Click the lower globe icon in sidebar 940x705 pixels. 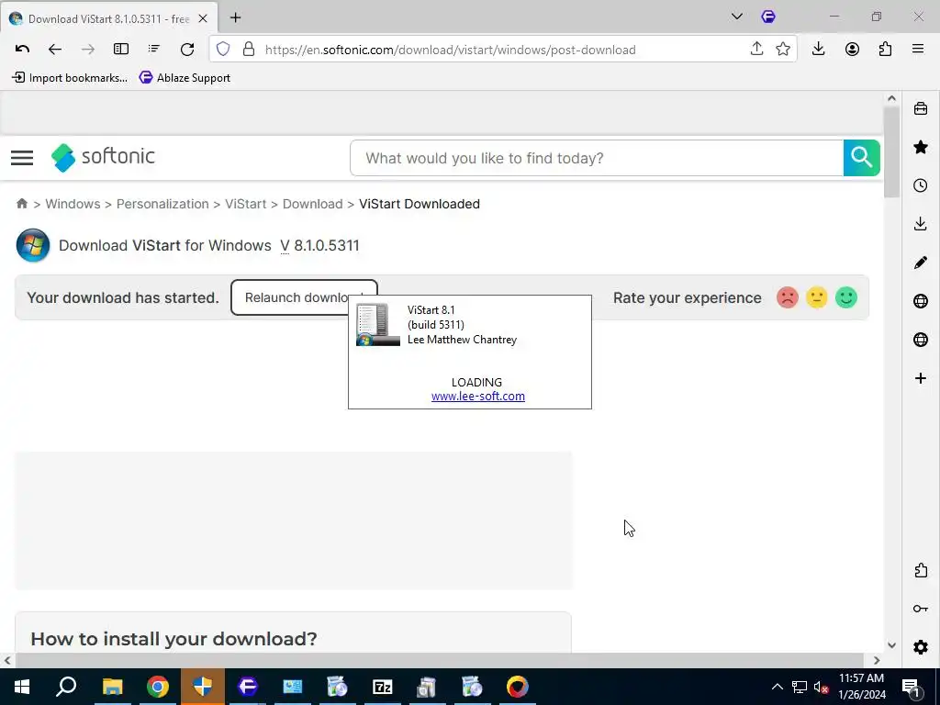pos(920,340)
